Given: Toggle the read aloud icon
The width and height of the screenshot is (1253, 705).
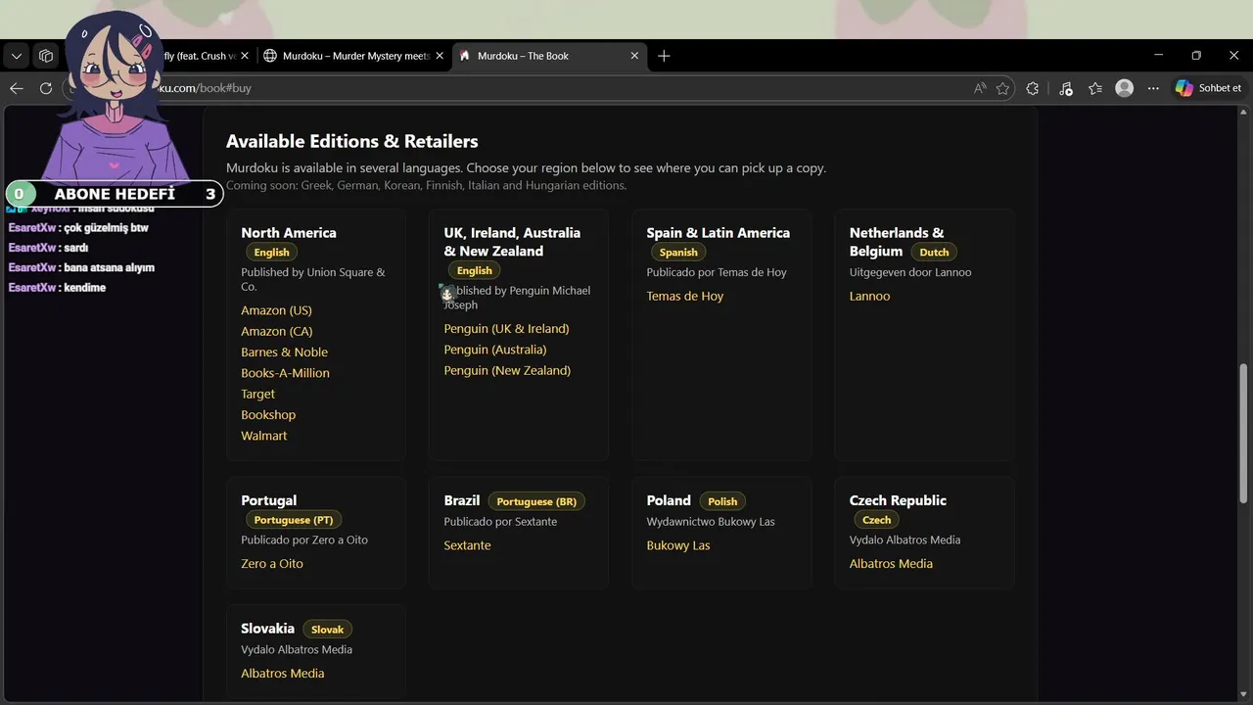Looking at the screenshot, I should [980, 88].
